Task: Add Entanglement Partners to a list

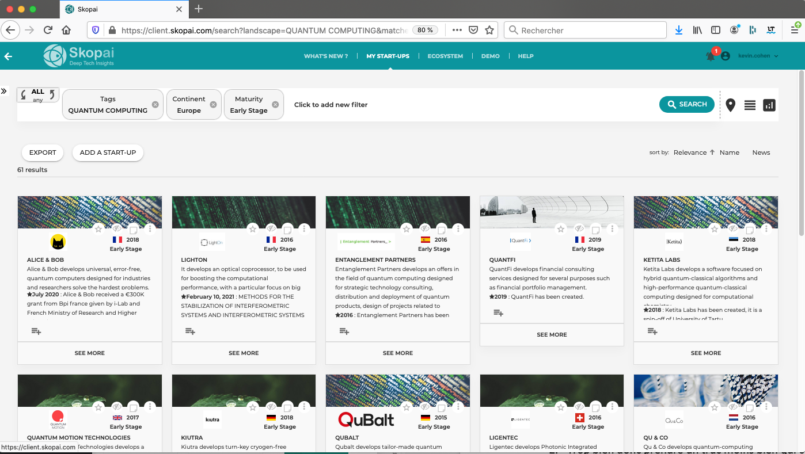Action: coord(344,331)
